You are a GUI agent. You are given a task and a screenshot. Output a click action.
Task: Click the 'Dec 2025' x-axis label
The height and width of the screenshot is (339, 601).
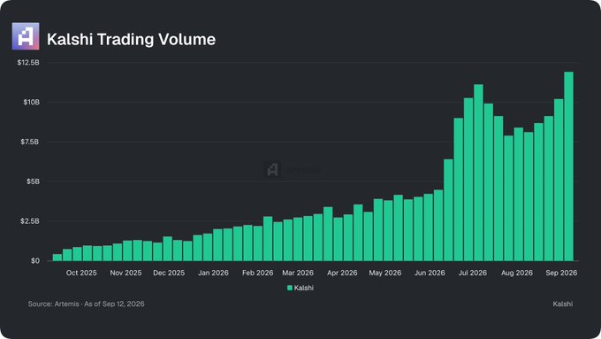pyautogui.click(x=169, y=273)
